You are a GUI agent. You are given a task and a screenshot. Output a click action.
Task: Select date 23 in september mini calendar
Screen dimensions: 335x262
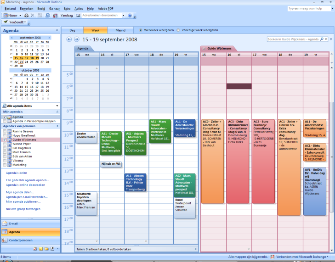pos(21,62)
